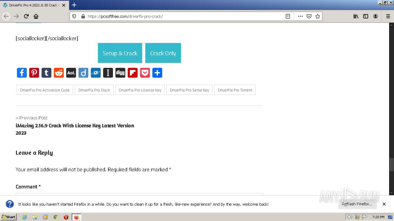
Task: Save page to Pocket from toolbar
Action: [309, 16]
